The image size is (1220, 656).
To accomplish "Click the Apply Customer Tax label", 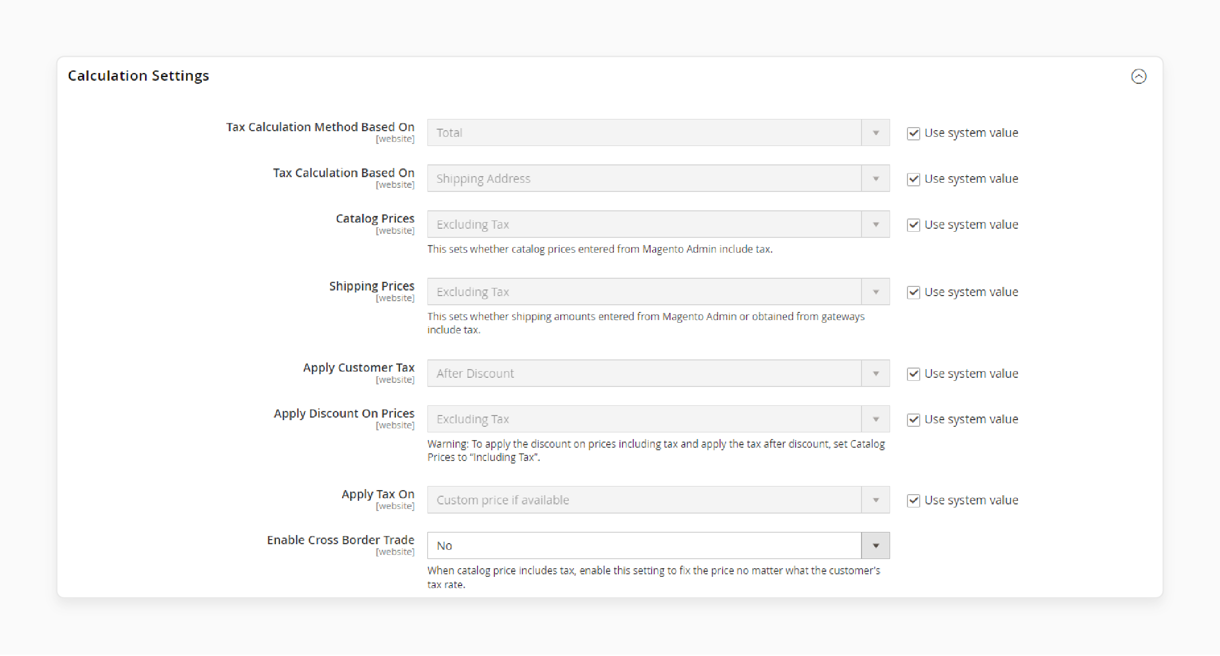I will point(359,368).
